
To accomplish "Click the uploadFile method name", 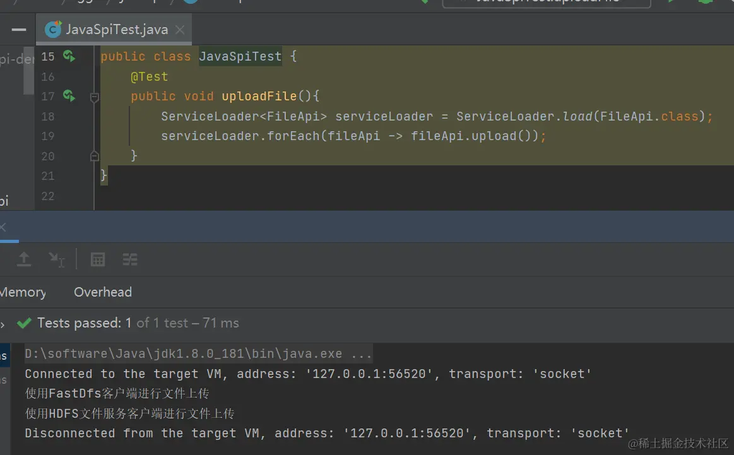I will 259,97.
